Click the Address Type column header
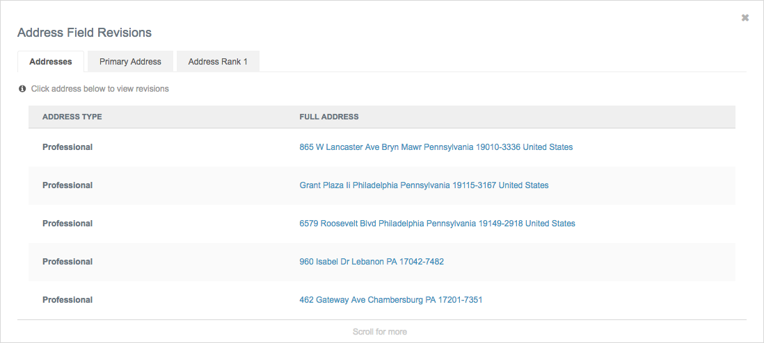The height and width of the screenshot is (343, 764). coord(72,117)
